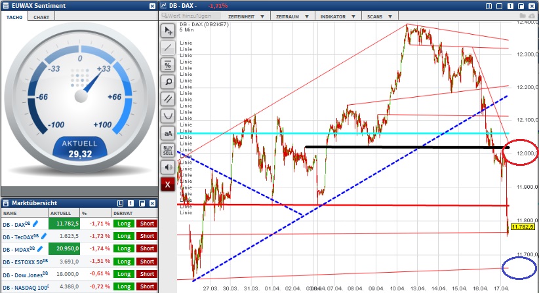Viewport: 539px width, 293px height.
Task: Click Long button for DB - NASDAQ 100
Action: click(x=124, y=286)
